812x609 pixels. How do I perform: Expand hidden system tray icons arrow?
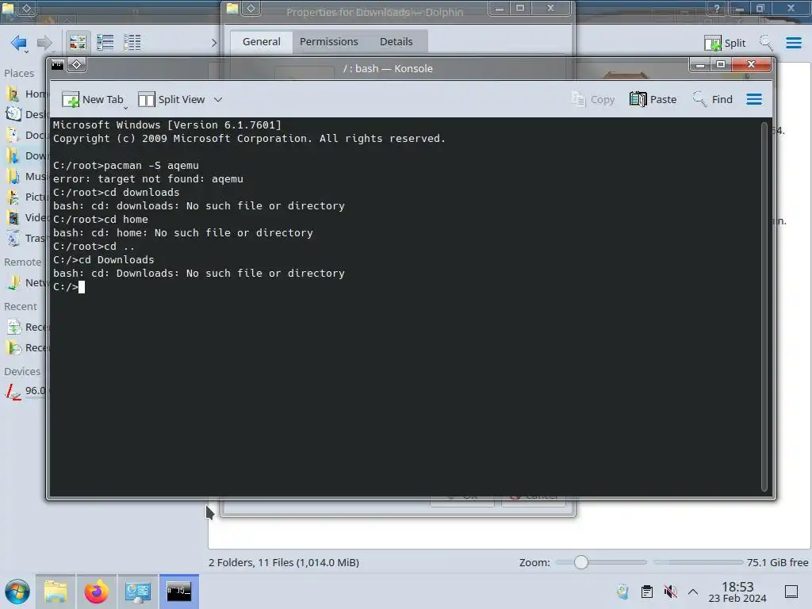pos(693,592)
